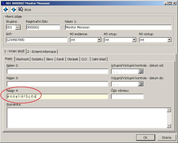Screen dimensions: 178x143
Task: Go to the Obrázek tab
Action: (73, 59)
